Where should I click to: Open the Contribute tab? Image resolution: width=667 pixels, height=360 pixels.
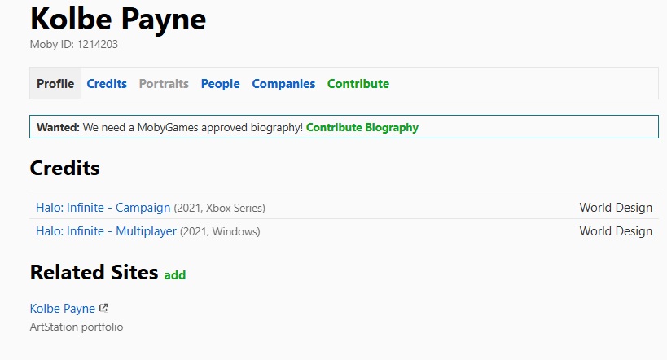click(x=358, y=83)
